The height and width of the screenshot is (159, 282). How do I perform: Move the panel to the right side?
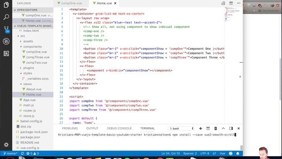[x=231, y=129]
